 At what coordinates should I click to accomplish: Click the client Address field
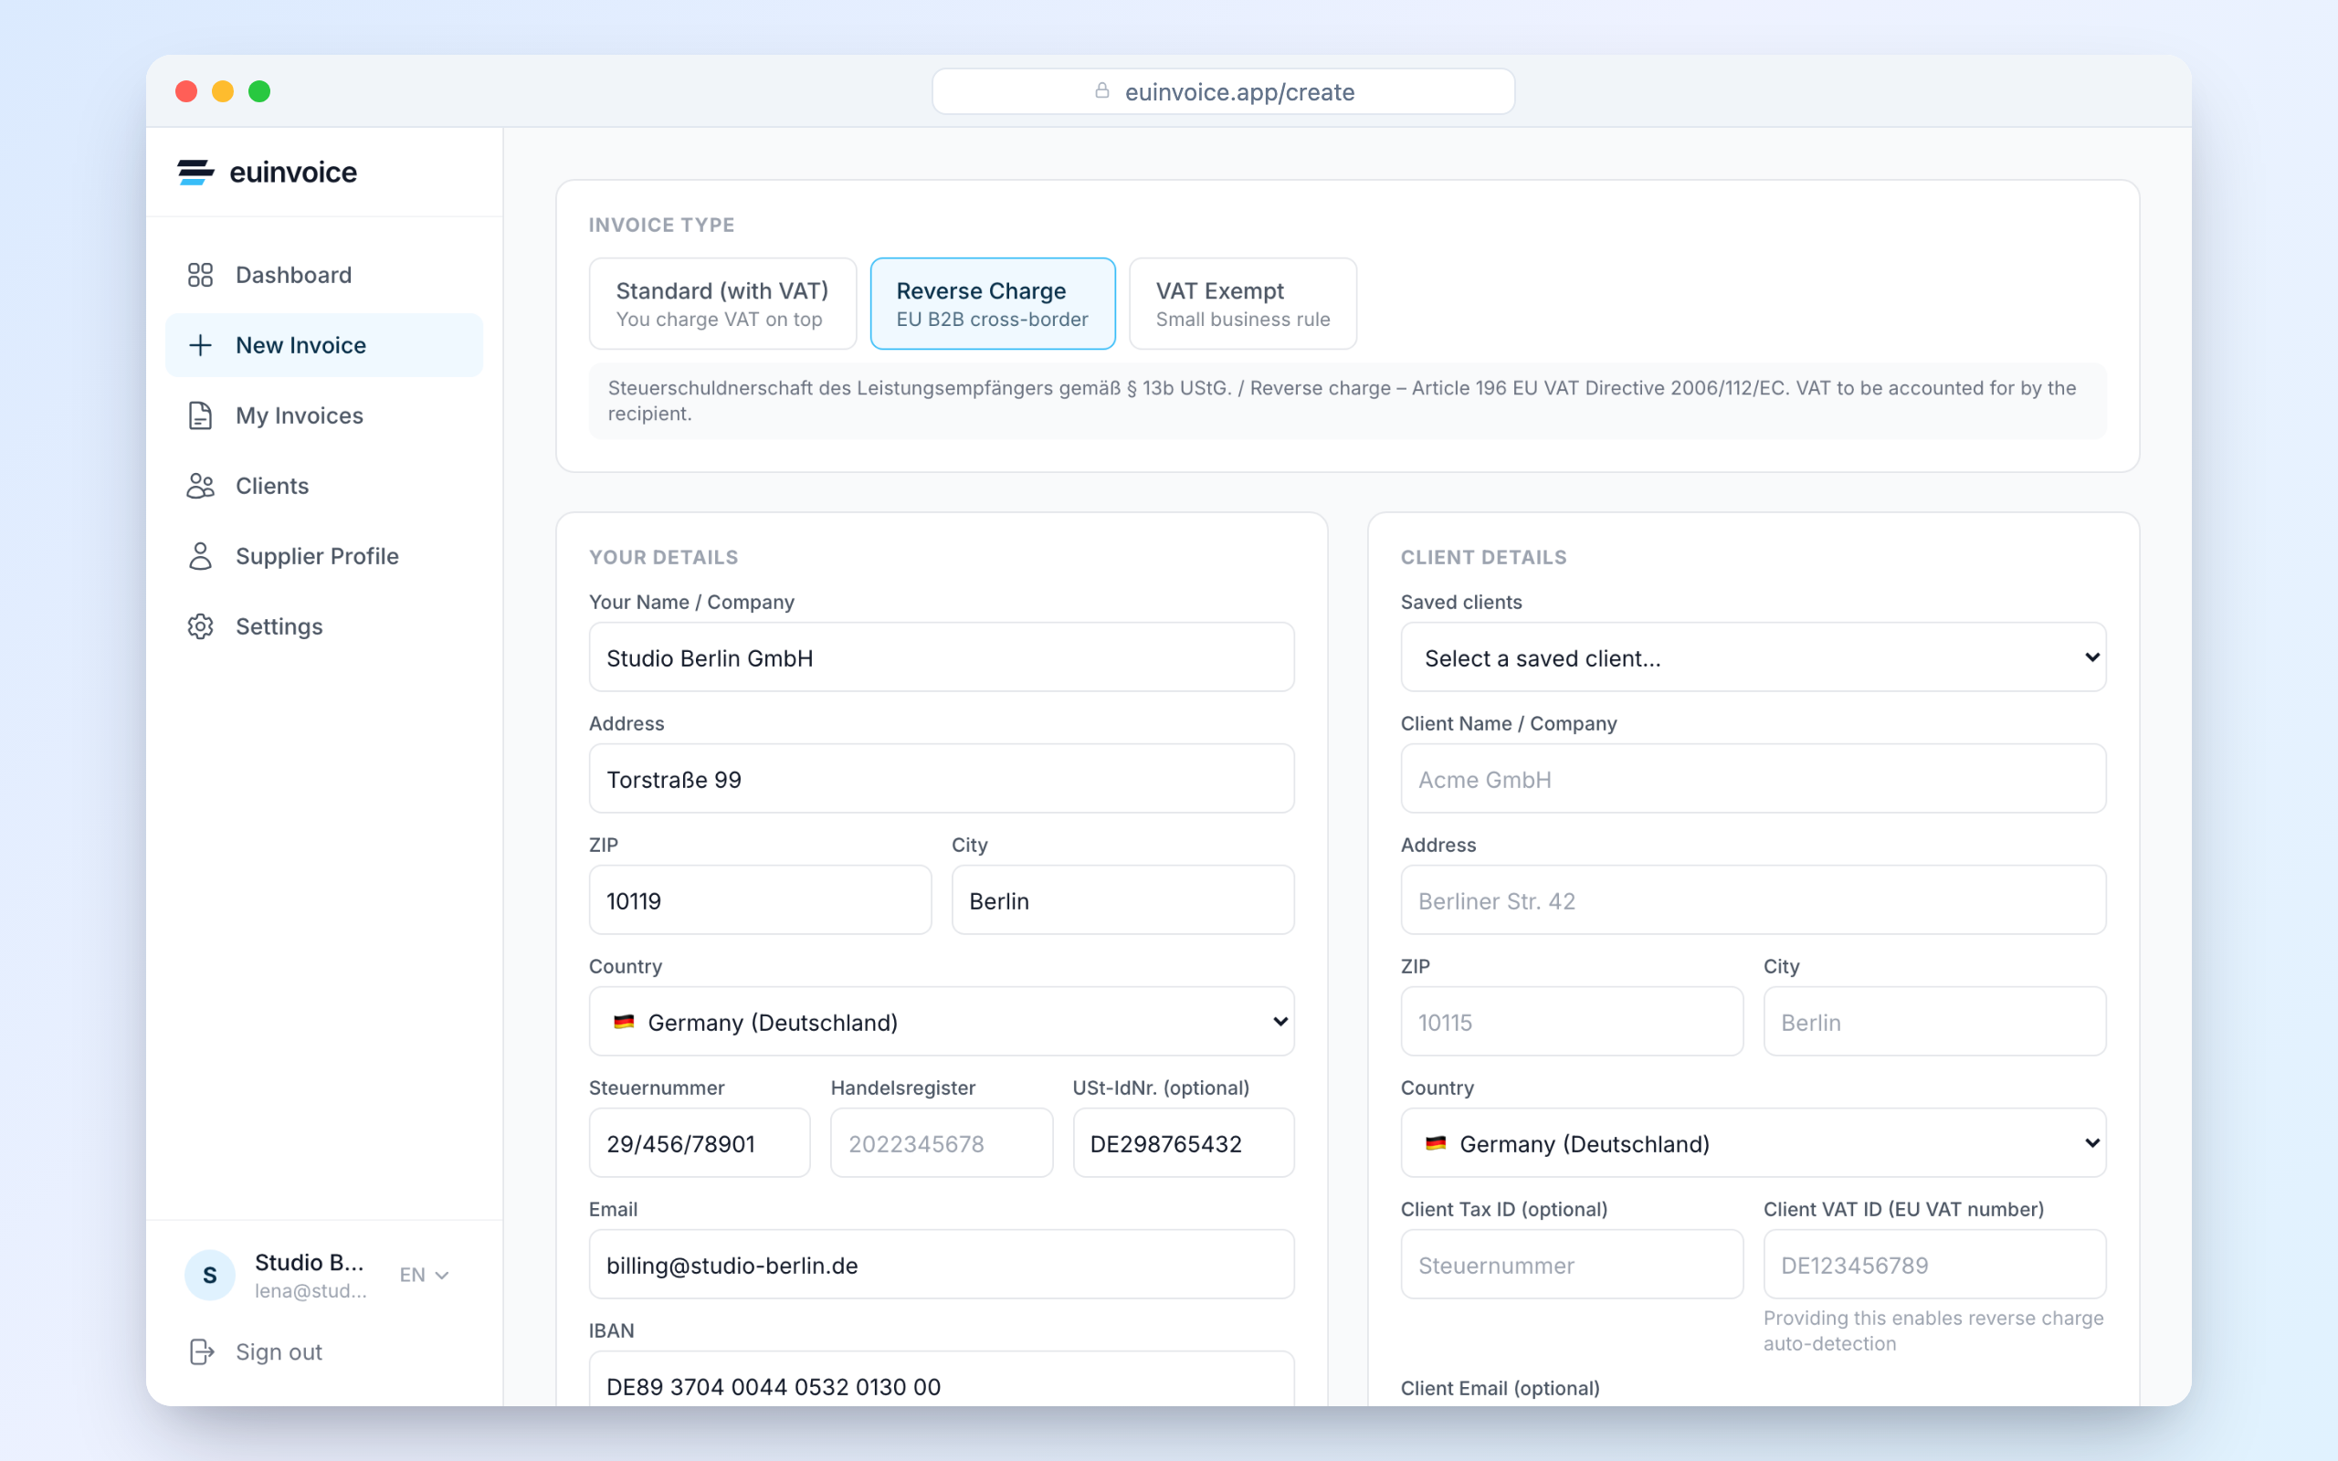(x=1753, y=900)
